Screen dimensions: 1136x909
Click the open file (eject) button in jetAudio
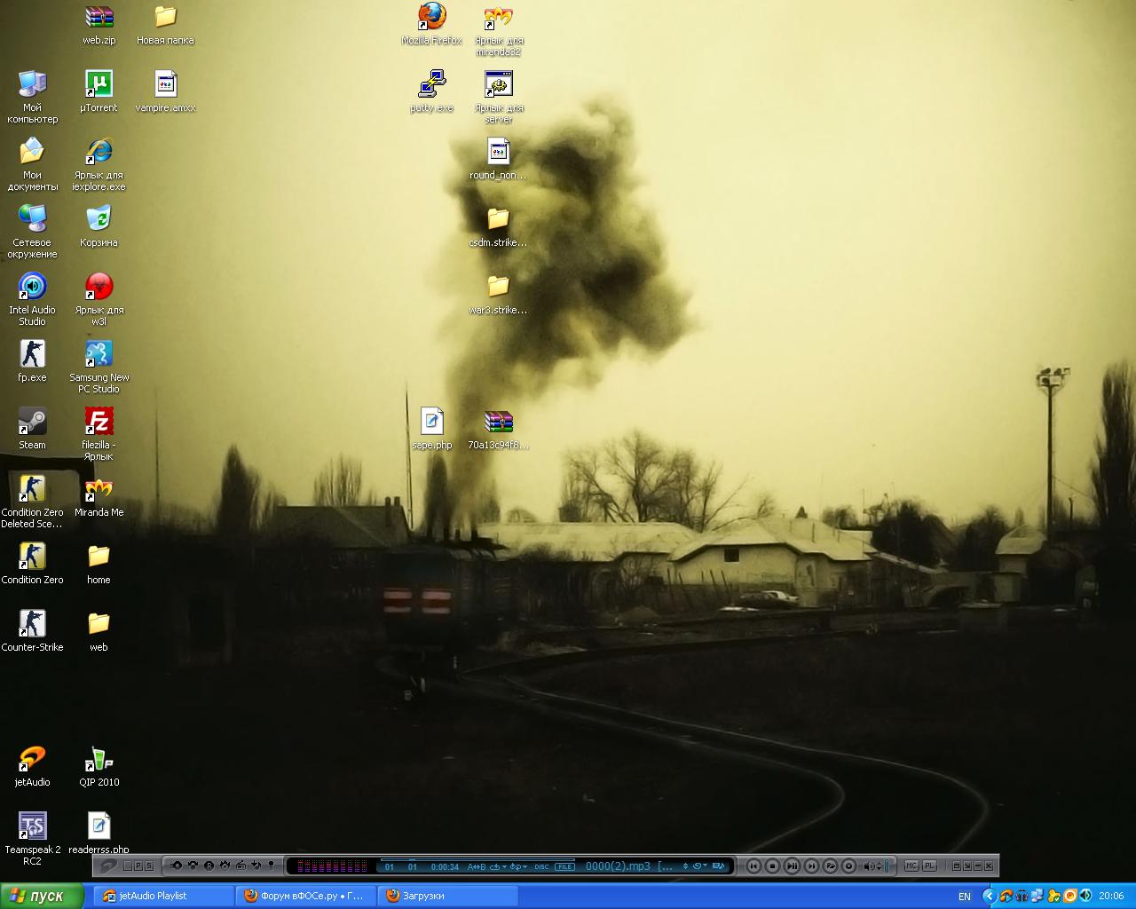[830, 866]
